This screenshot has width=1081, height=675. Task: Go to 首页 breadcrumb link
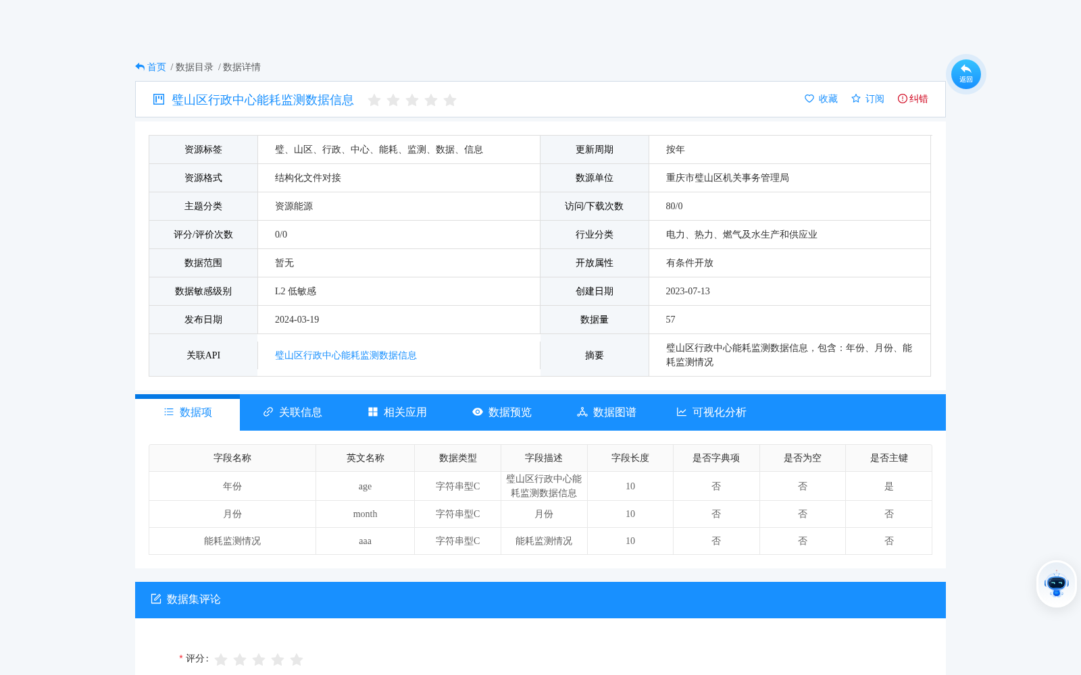(x=157, y=67)
